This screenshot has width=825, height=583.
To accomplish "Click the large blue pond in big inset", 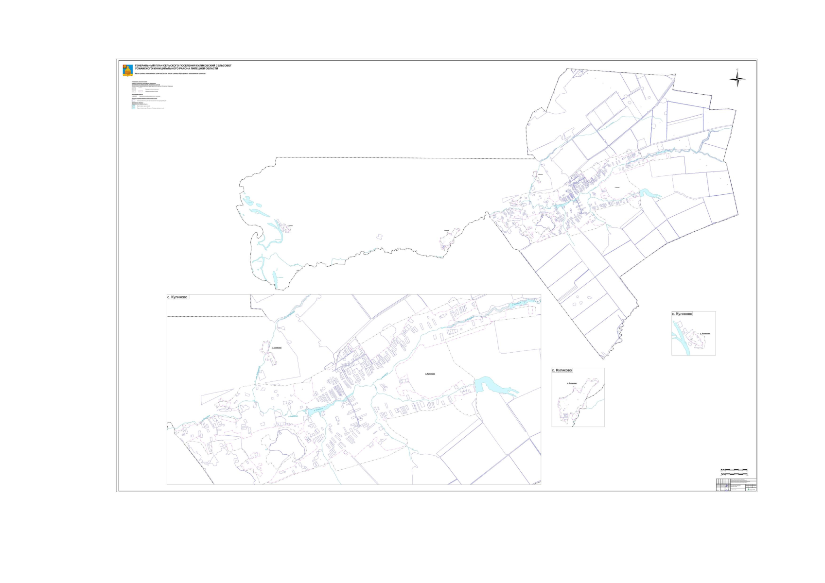I will point(491,385).
